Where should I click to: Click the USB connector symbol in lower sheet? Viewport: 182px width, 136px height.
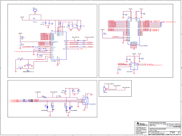[85, 101]
